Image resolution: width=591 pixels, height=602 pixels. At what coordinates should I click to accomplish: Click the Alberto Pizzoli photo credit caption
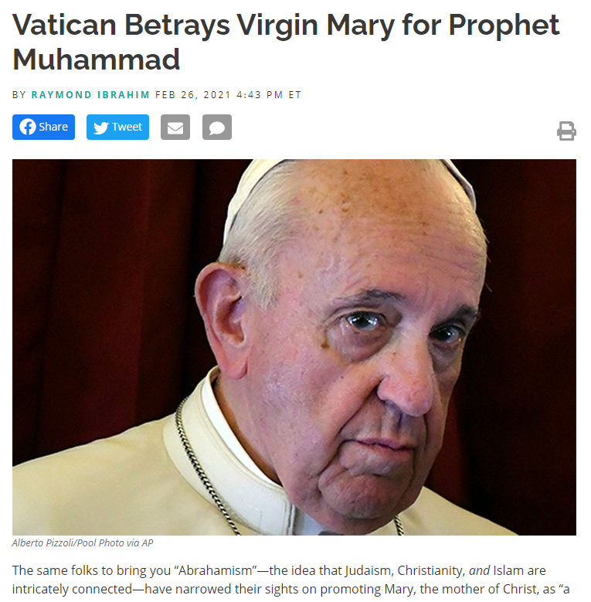[83, 542]
